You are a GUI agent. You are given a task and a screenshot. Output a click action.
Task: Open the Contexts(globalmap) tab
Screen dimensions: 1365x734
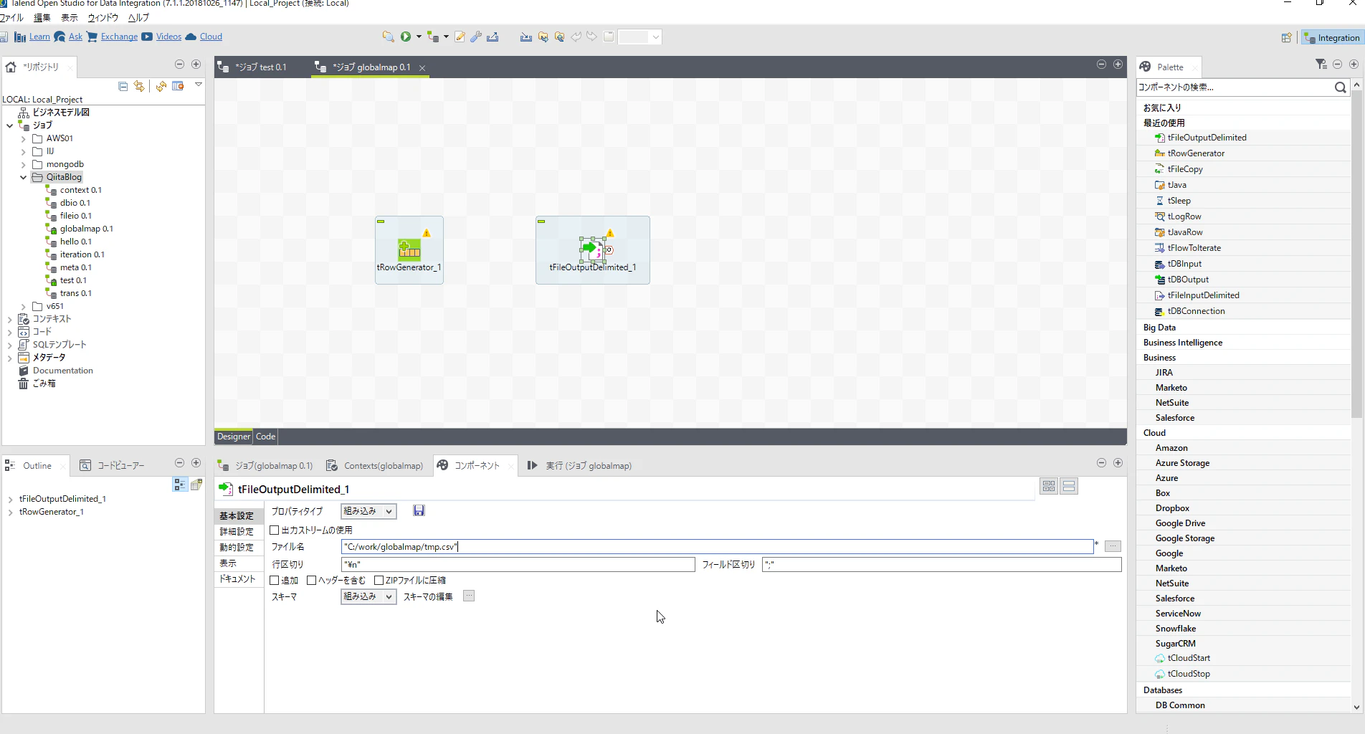[x=375, y=466]
